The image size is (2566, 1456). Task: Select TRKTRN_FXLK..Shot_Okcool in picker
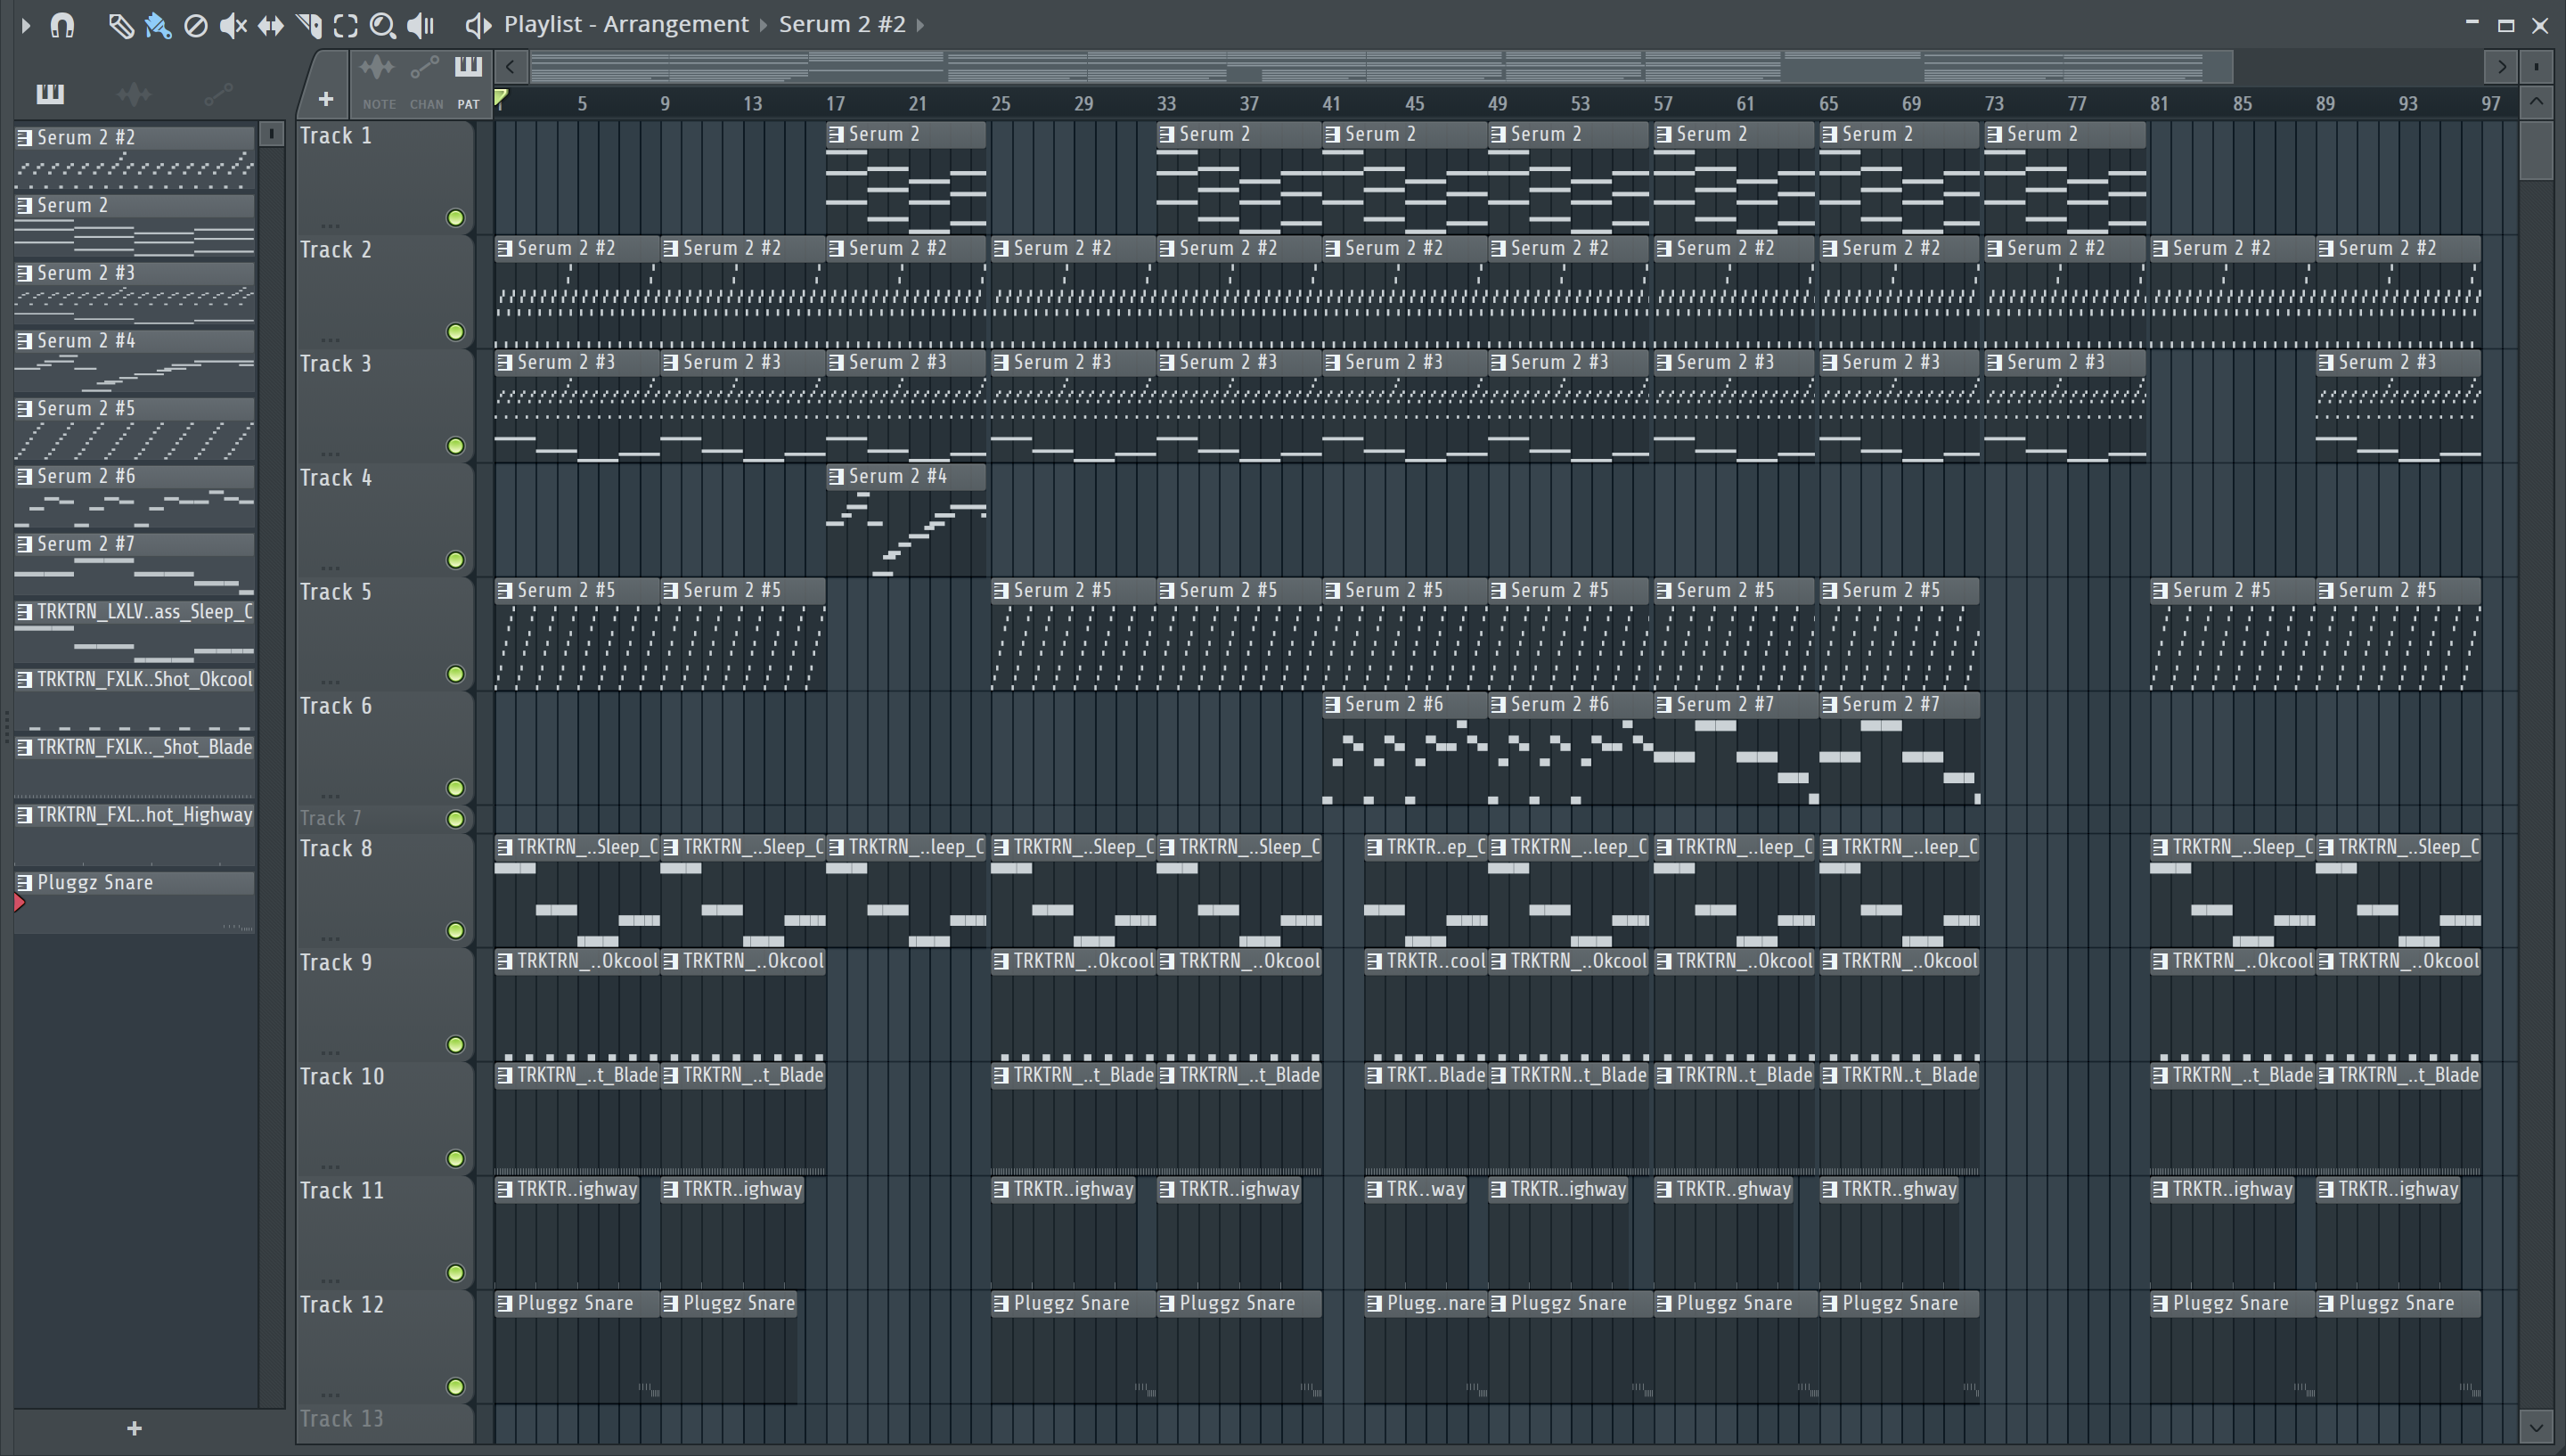(x=135, y=699)
